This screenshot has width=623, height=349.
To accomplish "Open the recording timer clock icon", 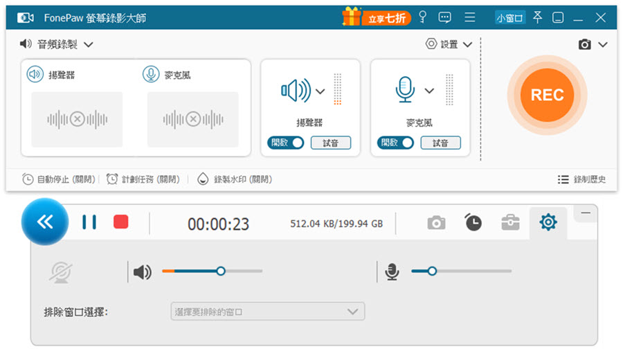I will (473, 222).
